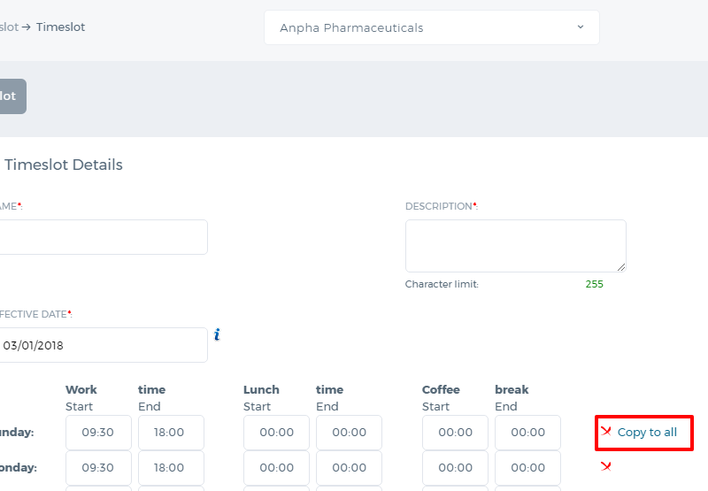
Task: Select Sunday work end time 18:00
Action: coord(171,433)
